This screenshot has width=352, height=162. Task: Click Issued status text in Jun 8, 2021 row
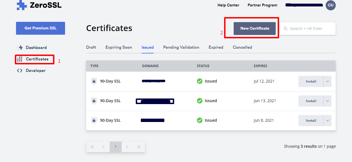[211, 120]
